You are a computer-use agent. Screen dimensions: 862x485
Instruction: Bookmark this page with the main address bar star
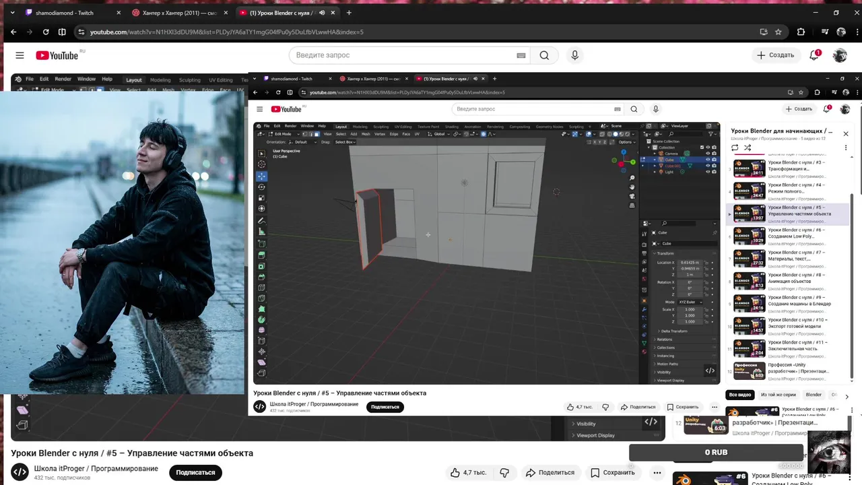coord(778,32)
